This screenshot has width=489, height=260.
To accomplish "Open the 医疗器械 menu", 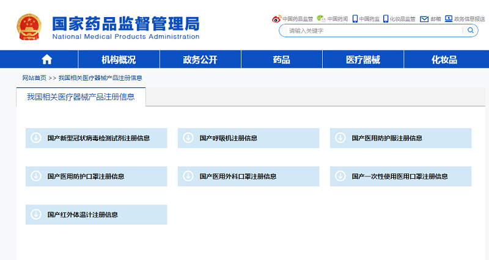I will point(363,59).
